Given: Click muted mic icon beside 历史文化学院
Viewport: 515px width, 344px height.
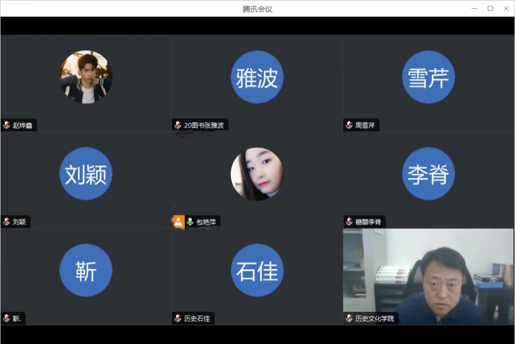Looking at the screenshot, I should coord(349,318).
